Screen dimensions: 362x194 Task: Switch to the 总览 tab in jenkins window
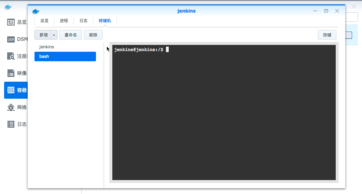click(x=44, y=21)
